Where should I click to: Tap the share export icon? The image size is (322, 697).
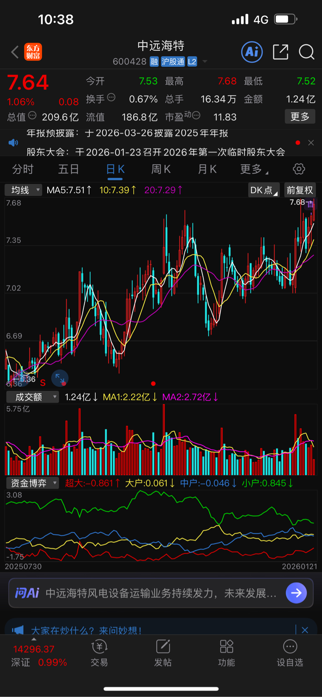coord(280,52)
